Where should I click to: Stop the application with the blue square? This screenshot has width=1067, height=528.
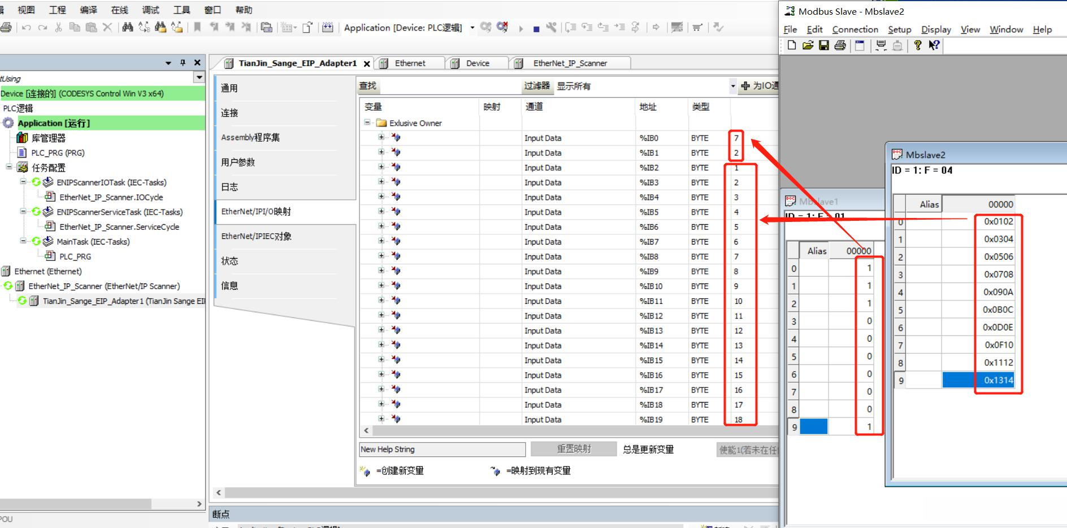click(x=536, y=28)
